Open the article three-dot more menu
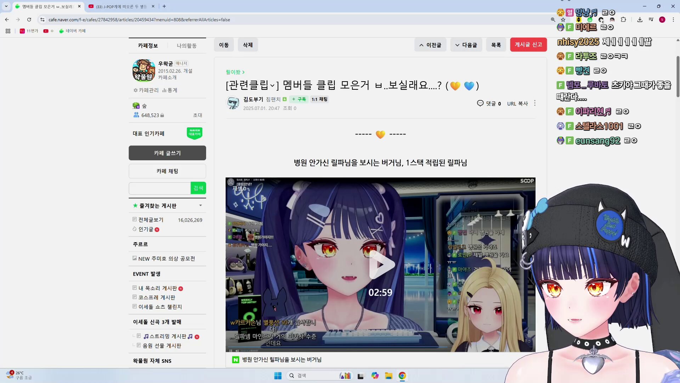 (x=535, y=103)
